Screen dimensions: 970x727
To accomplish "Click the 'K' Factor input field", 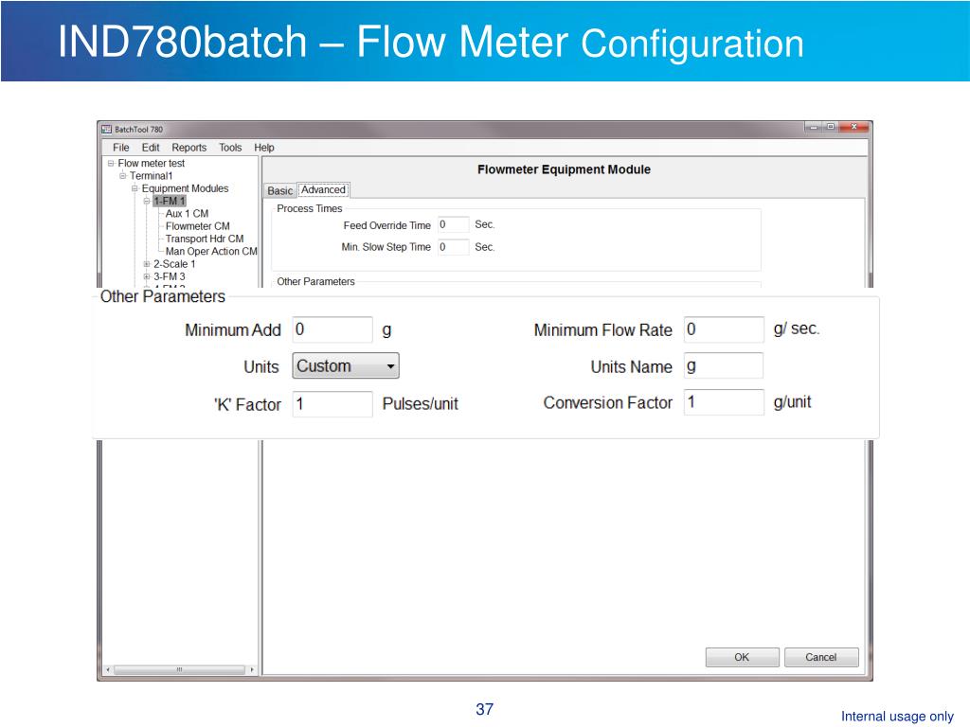I will tap(332, 404).
